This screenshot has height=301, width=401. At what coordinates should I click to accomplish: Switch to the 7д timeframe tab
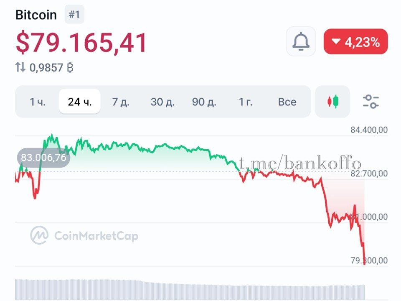coord(121,102)
